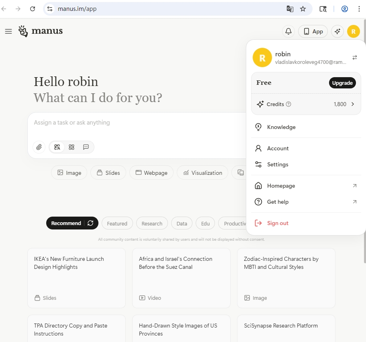Bookmark this page with the star icon

click(x=303, y=9)
